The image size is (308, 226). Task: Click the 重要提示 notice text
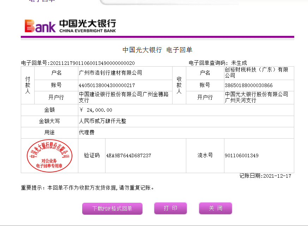tap(87, 188)
